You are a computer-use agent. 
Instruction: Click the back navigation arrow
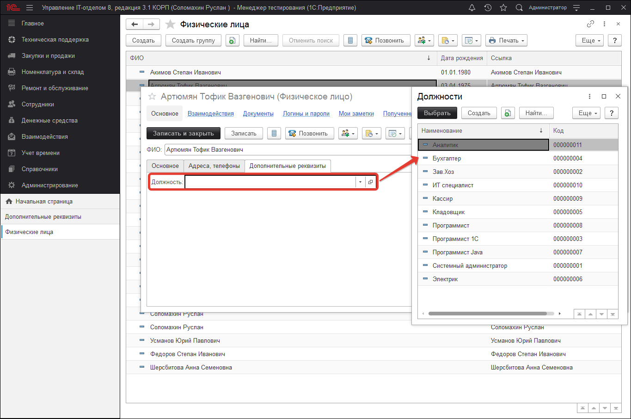(135, 25)
